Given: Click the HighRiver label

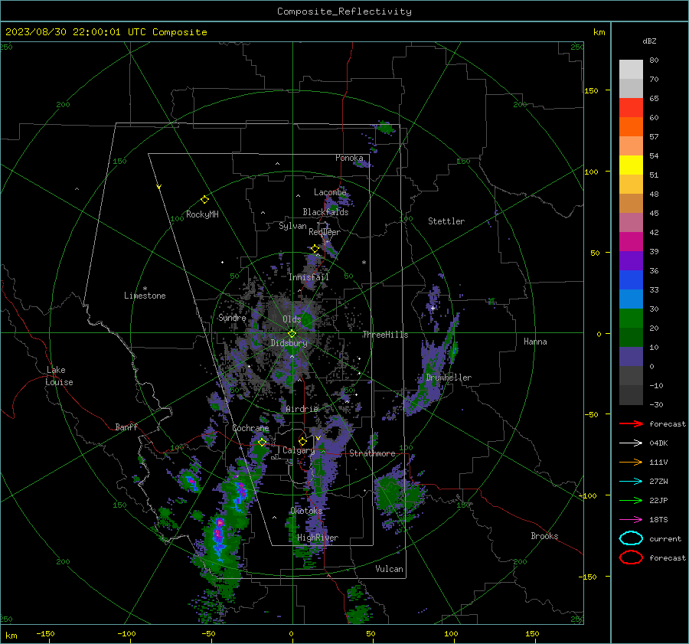Looking at the screenshot, I should 318,538.
